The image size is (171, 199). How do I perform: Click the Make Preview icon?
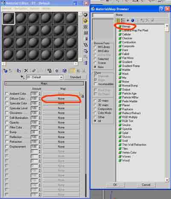(85, 45)
